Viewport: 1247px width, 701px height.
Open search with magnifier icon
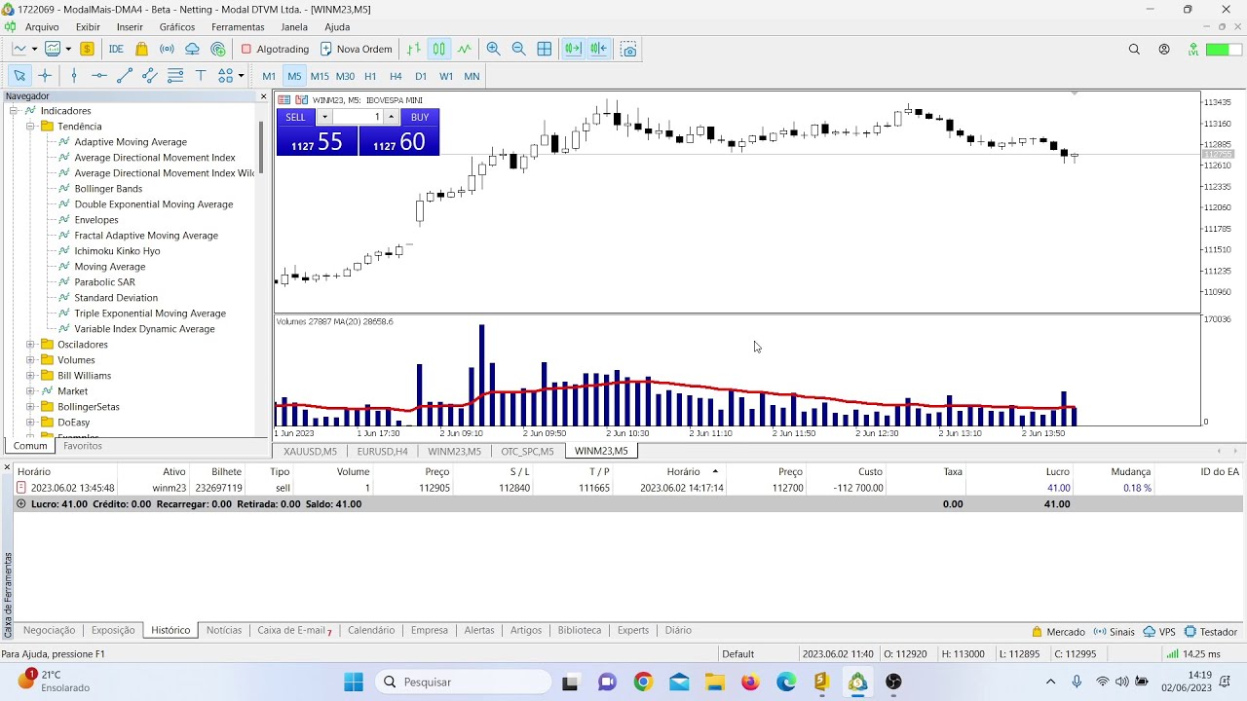coord(1134,49)
